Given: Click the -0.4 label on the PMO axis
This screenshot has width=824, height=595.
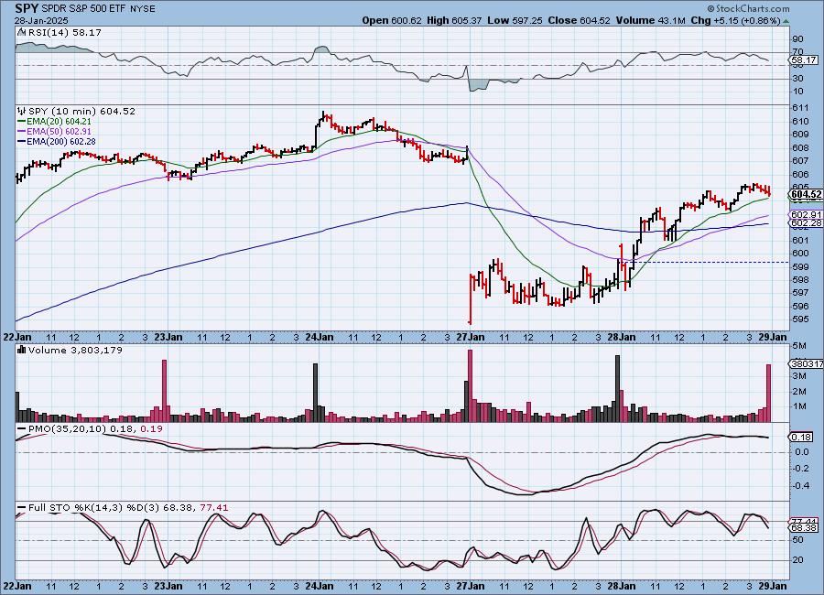Looking at the screenshot, I should click(x=800, y=485).
